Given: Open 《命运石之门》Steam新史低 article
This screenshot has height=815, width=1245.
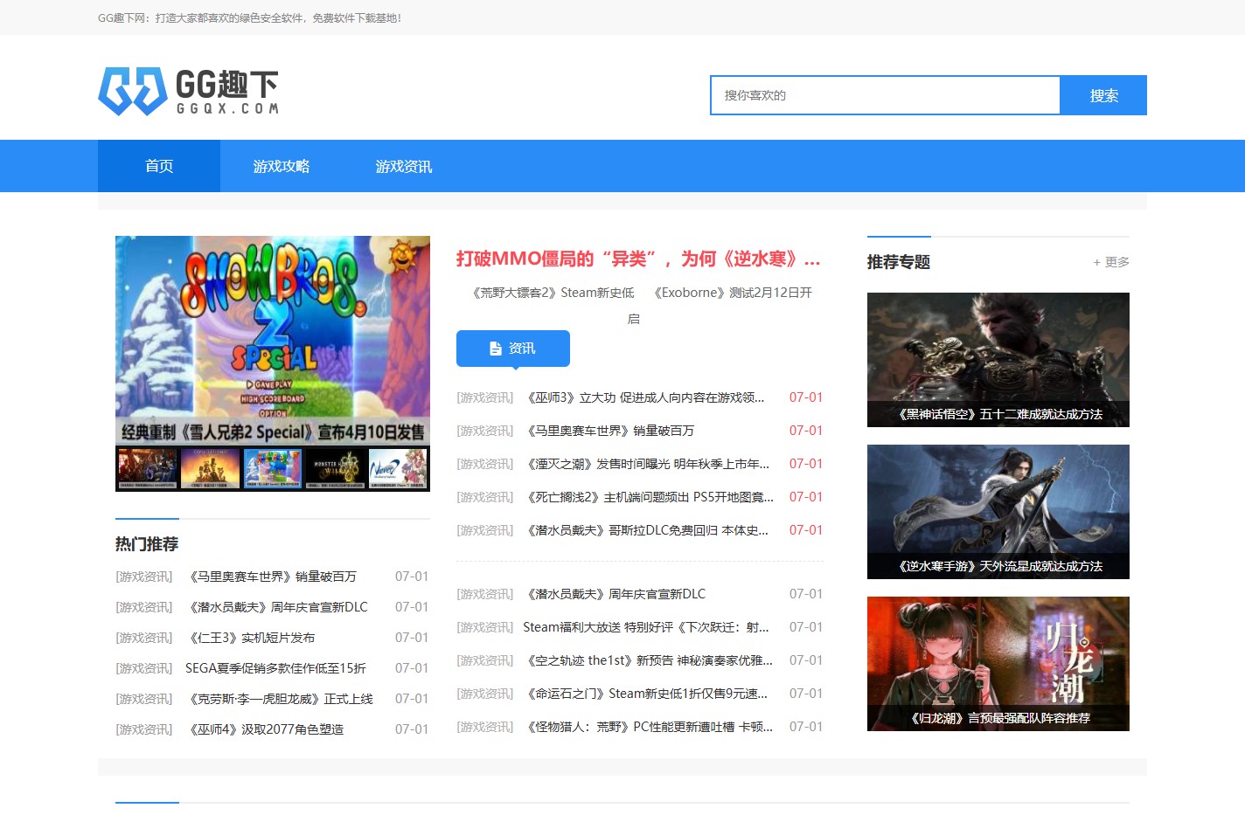Looking at the screenshot, I should tap(647, 694).
